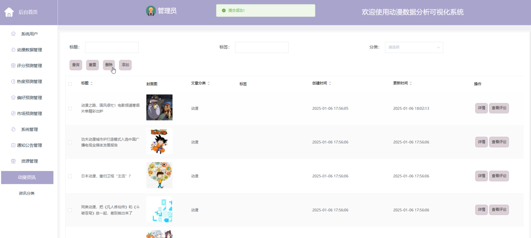
Task: Expand 系统管理 menu
Action: click(x=29, y=129)
